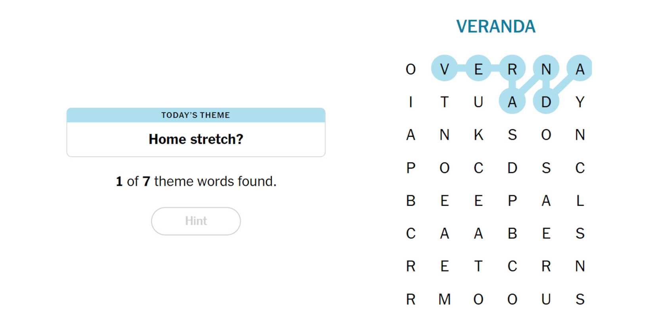Select the letter M in the grid
This screenshot has width=654, height=327.
(444, 299)
